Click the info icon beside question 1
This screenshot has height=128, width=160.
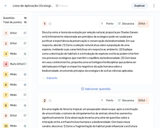[50, 24]
